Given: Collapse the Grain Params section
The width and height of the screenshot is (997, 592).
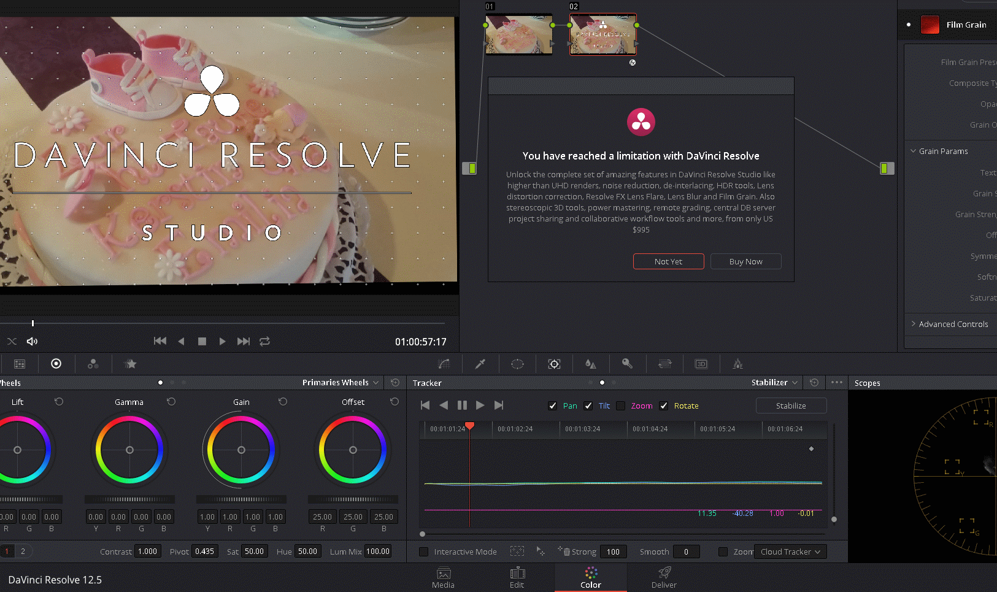Looking at the screenshot, I should (914, 151).
